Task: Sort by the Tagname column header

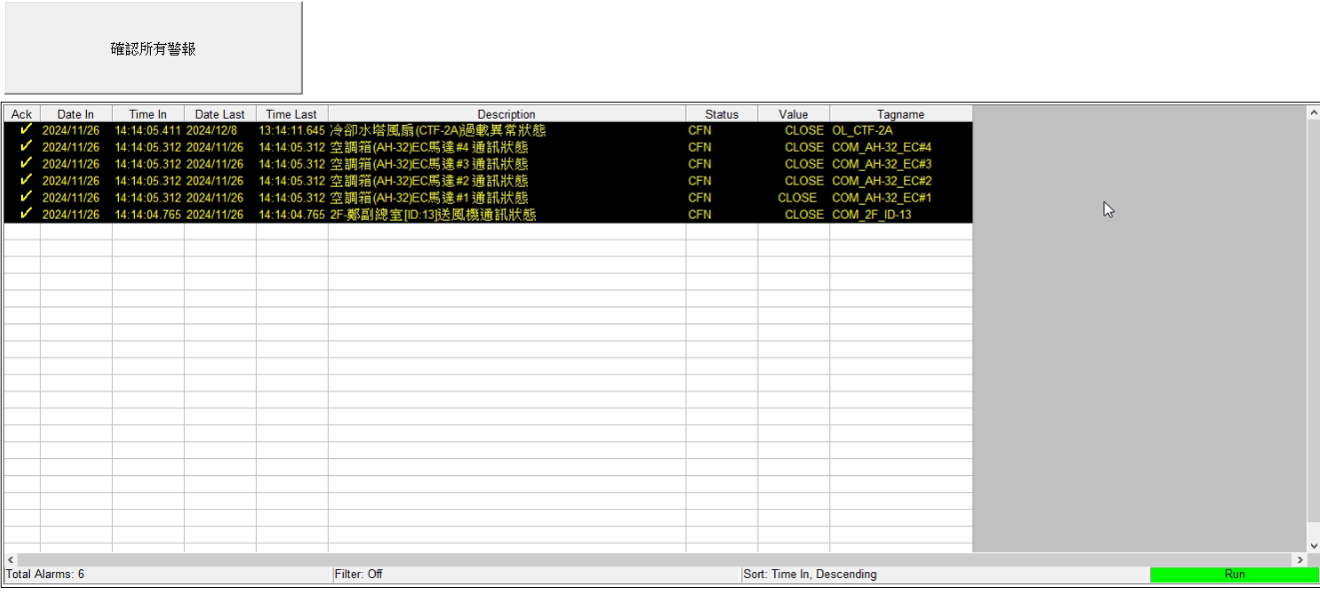Action: point(900,114)
